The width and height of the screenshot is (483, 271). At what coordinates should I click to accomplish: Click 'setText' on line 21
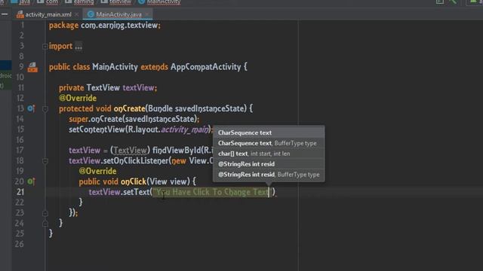pyautogui.click(x=136, y=192)
